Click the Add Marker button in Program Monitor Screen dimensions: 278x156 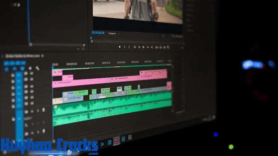coord(120,47)
